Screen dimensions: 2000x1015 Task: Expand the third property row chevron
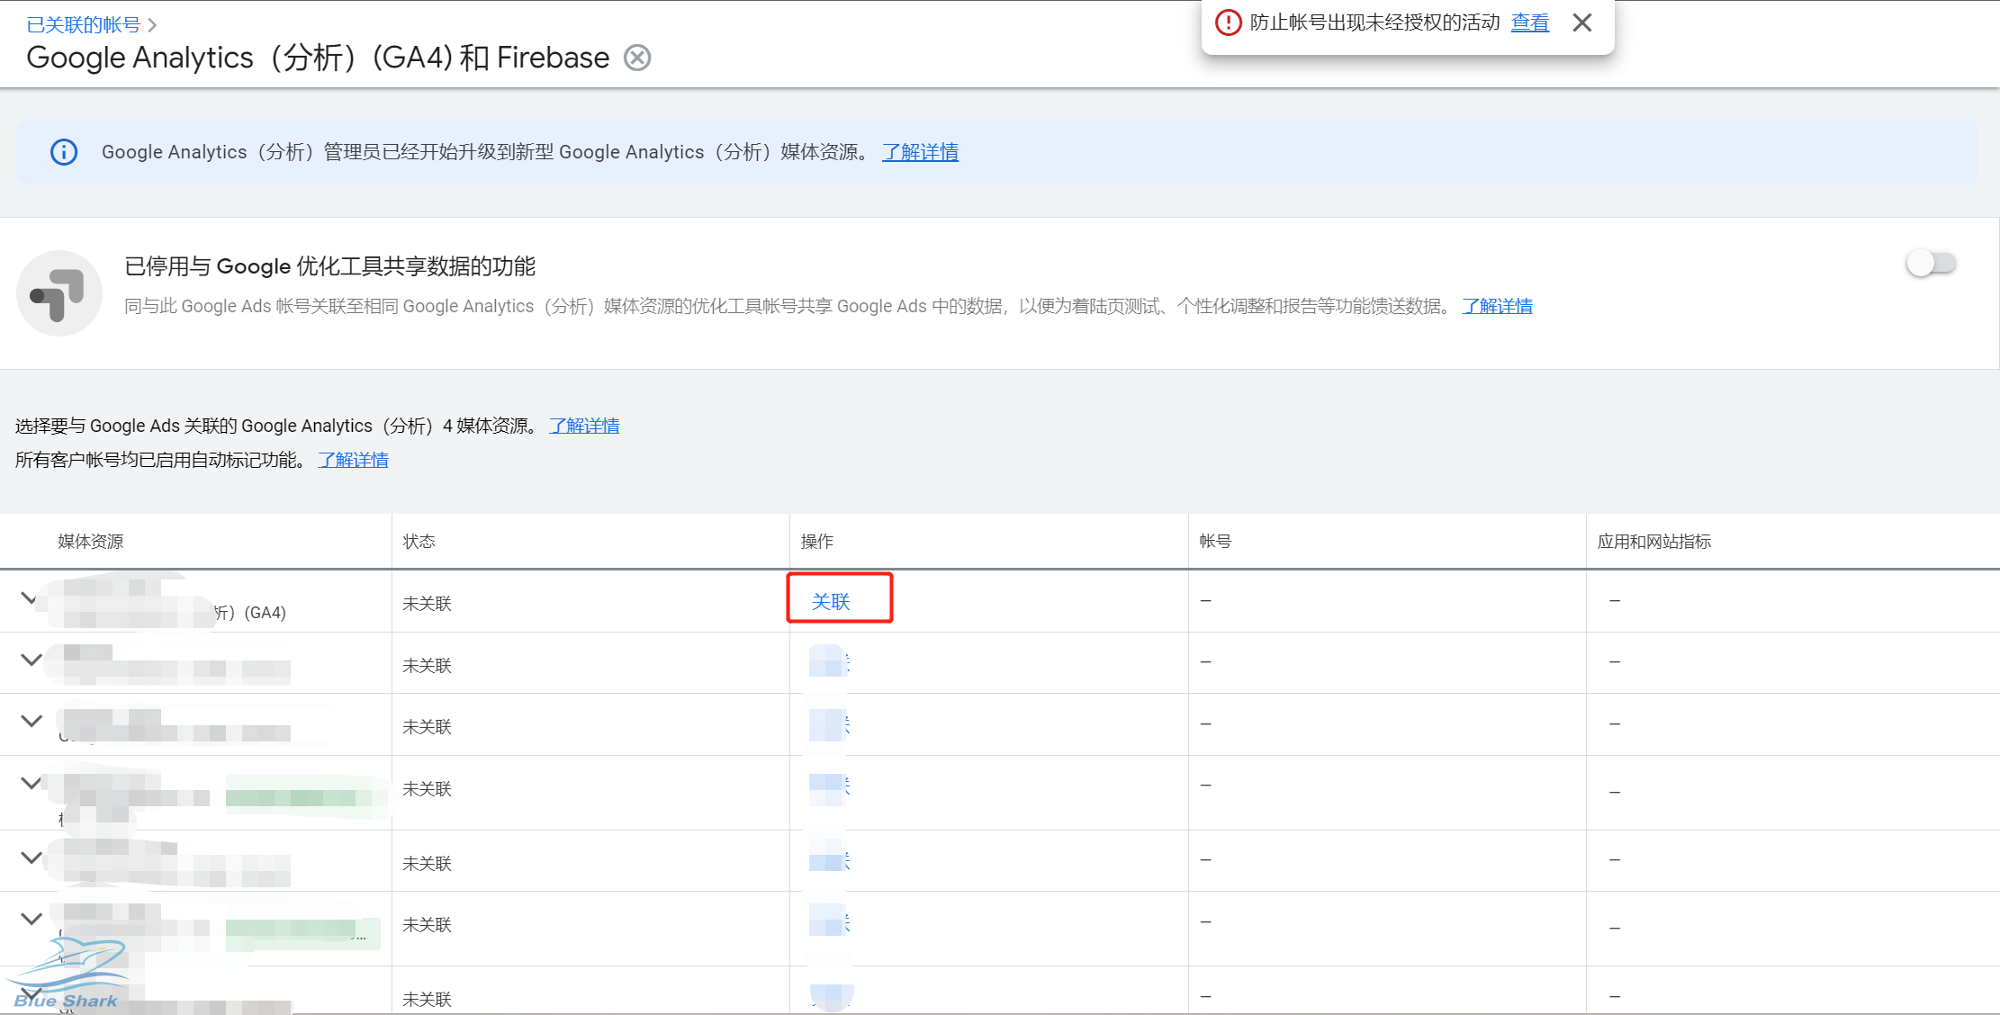pos(32,721)
